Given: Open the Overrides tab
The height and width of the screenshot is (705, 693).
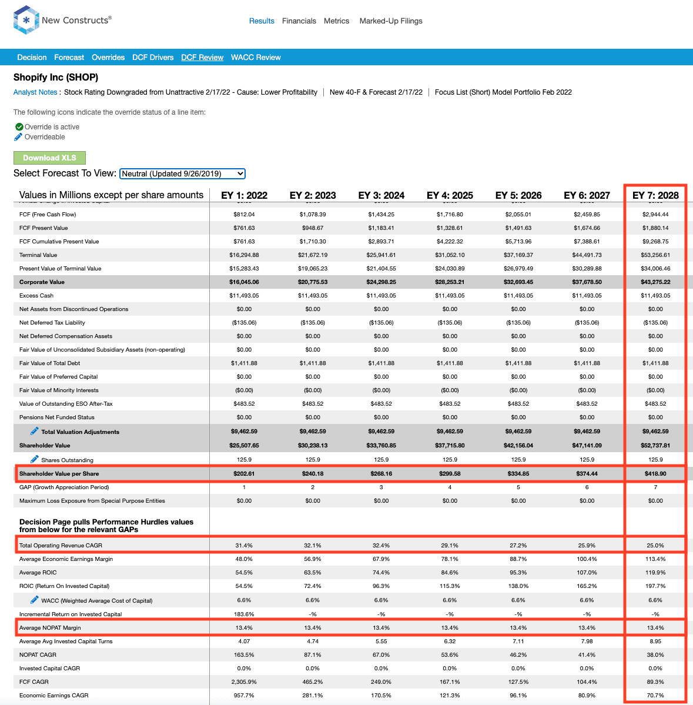Looking at the screenshot, I should tap(108, 57).
